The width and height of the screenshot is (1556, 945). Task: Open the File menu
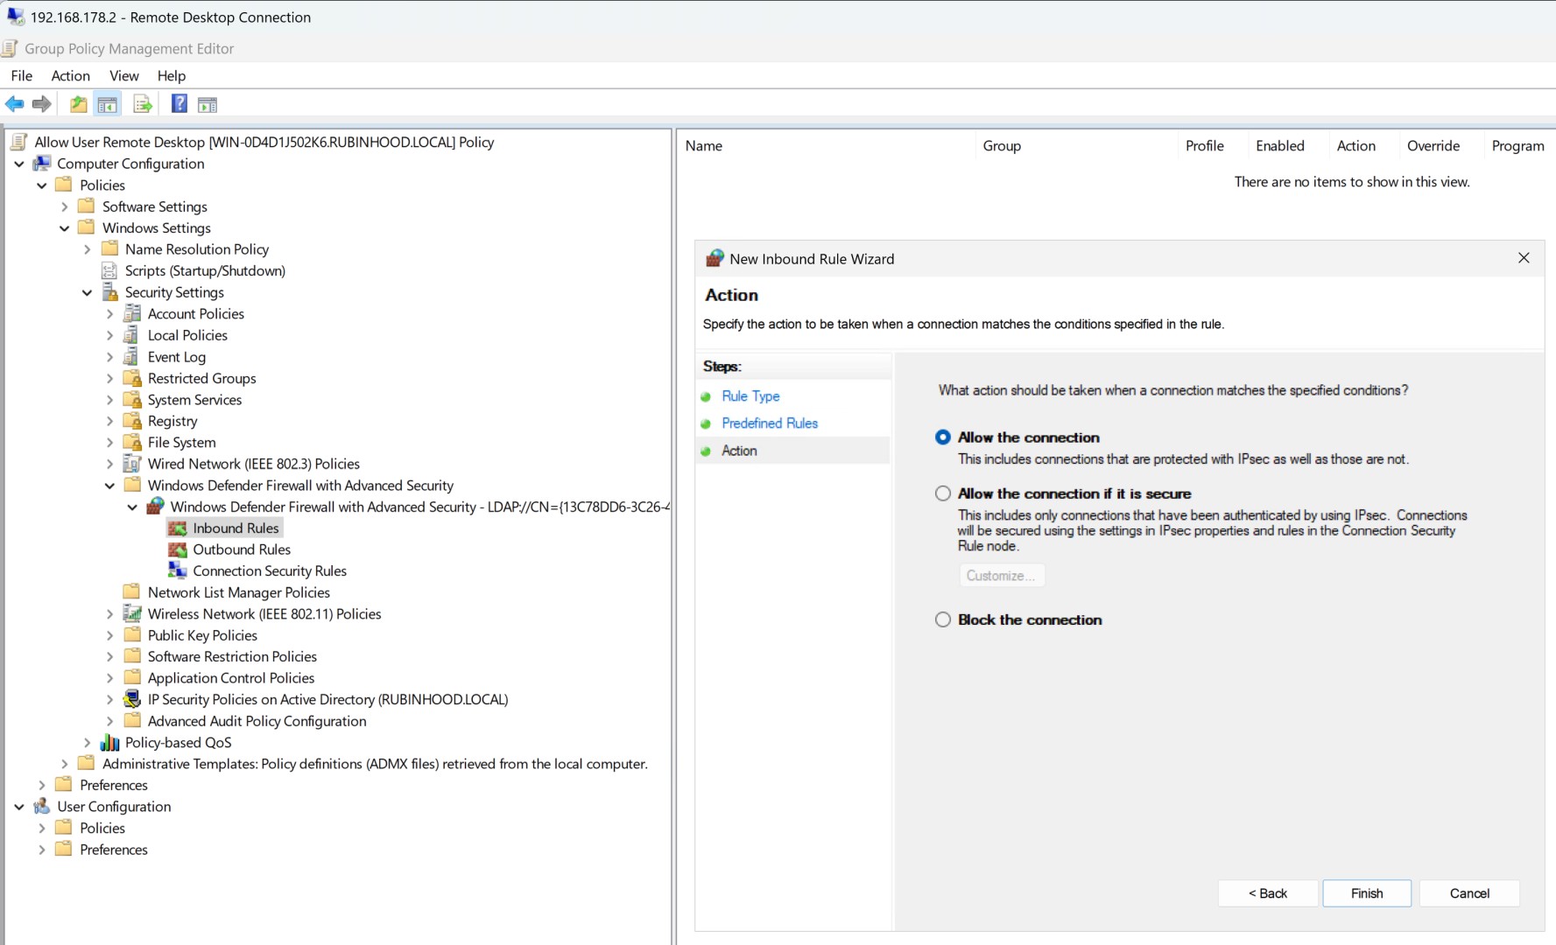coord(22,76)
